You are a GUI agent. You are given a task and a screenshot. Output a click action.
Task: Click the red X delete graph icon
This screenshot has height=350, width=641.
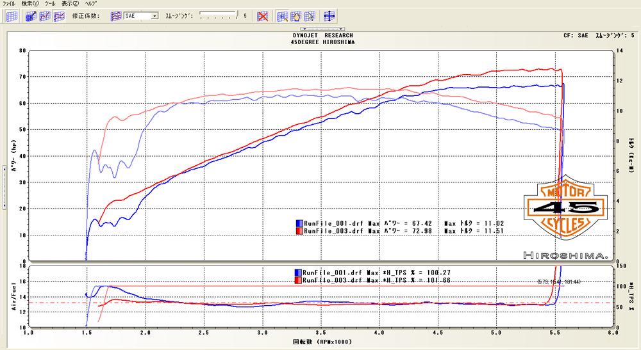[263, 16]
